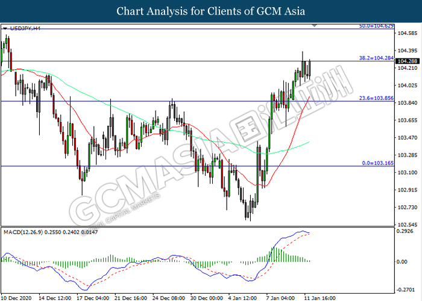The width and height of the screenshot is (422, 301).
Task: Click the 10 Dec 2020 date label
Action: coord(16,298)
